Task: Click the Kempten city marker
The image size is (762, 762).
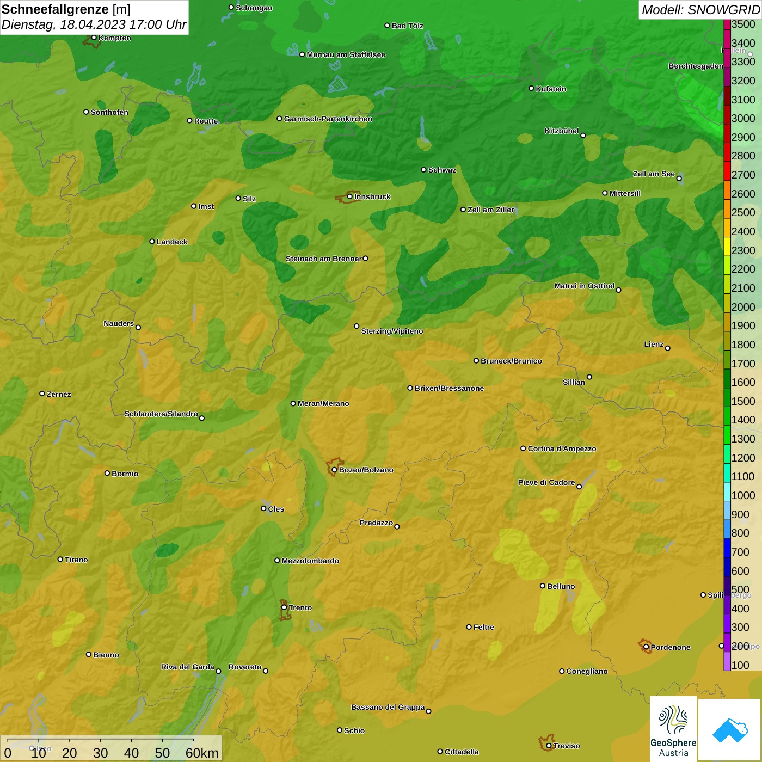Action: point(94,38)
